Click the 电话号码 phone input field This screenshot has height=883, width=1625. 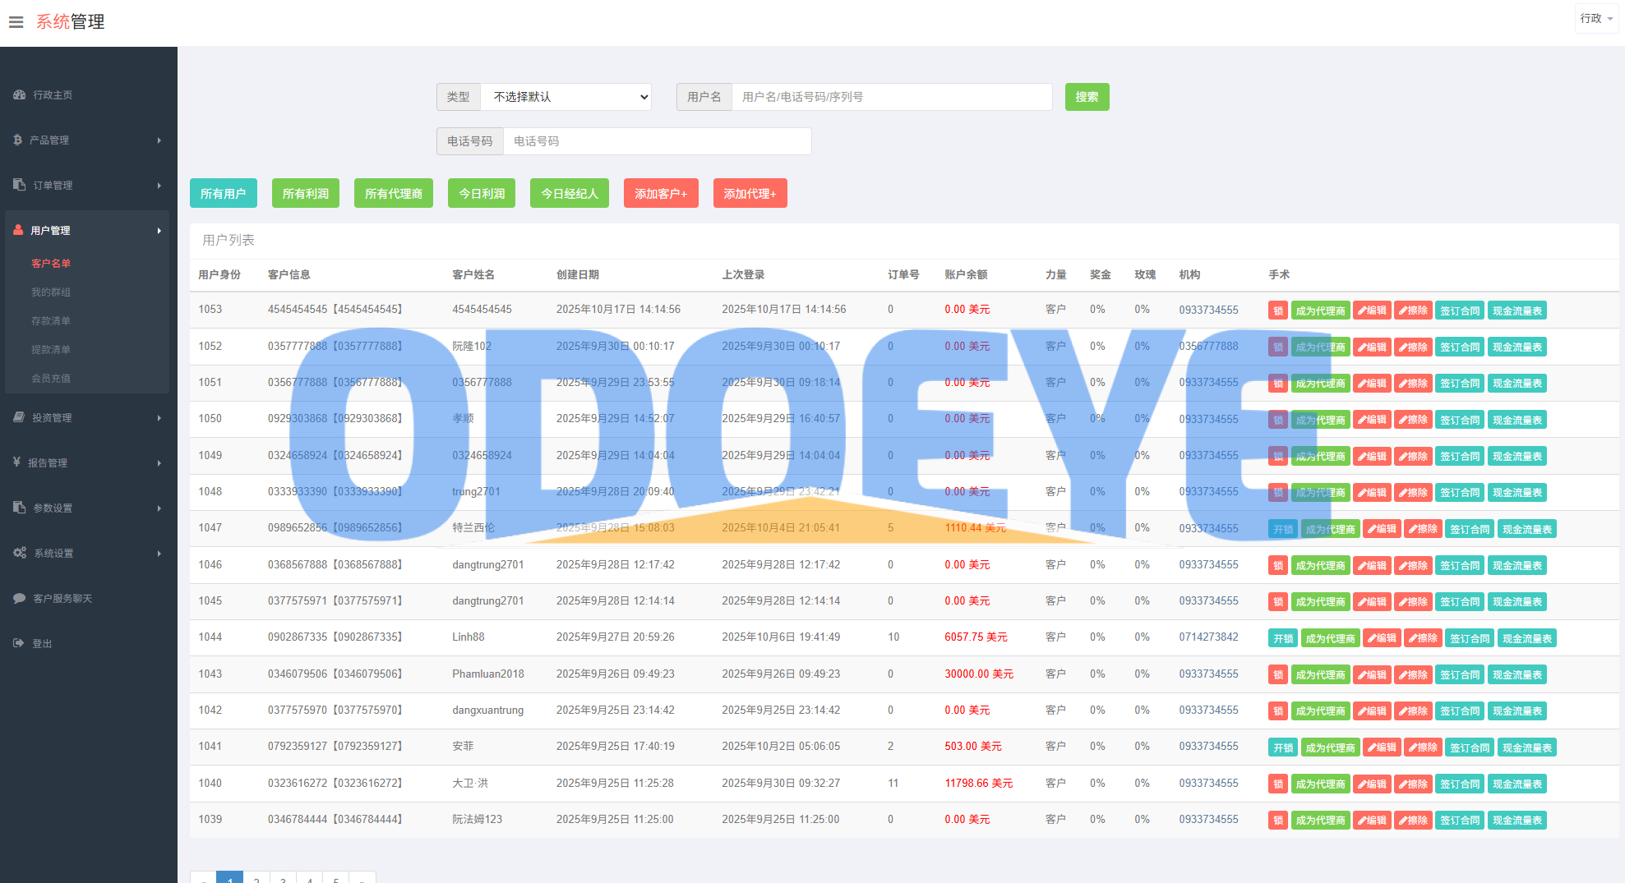coord(656,141)
